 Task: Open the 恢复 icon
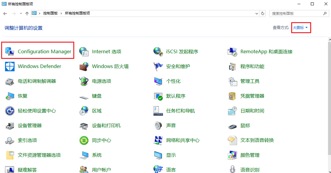point(10,96)
